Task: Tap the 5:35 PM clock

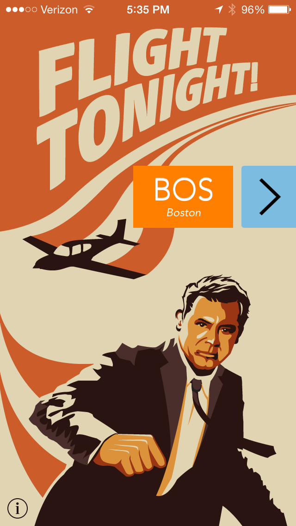Action: [x=148, y=10]
